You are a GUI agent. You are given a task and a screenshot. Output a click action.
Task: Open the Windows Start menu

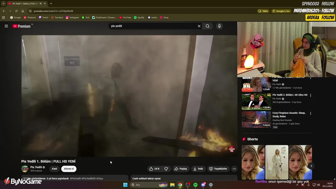[125, 185]
